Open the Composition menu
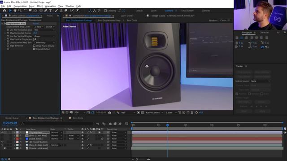Image resolution: width=287 pixels, height=161 pixels. 20,6
